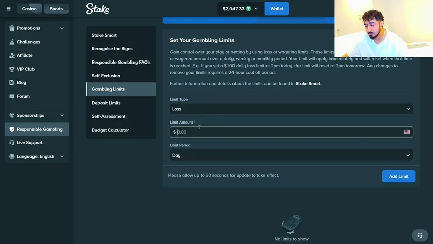Go to Challenges in the sidebar
Screen dimensions: 433x244
[x=37, y=42]
